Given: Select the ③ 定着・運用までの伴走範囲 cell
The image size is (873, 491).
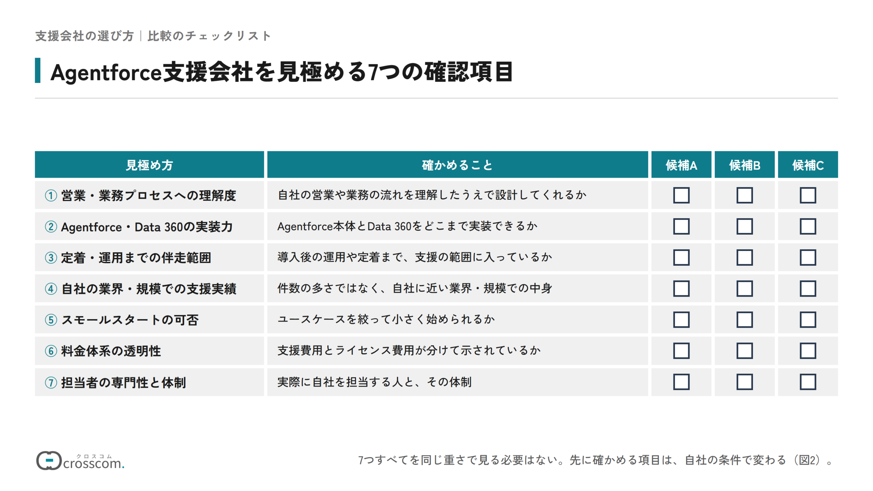Looking at the screenshot, I should (149, 257).
